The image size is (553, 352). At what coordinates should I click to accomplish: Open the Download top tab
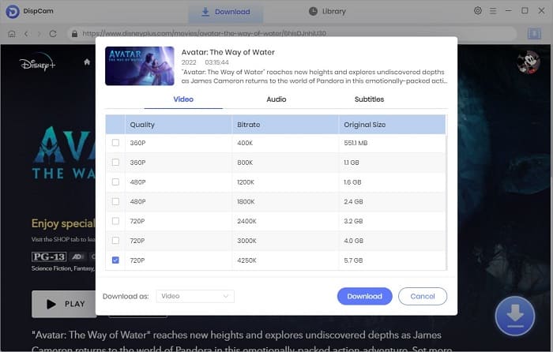pyautogui.click(x=226, y=12)
